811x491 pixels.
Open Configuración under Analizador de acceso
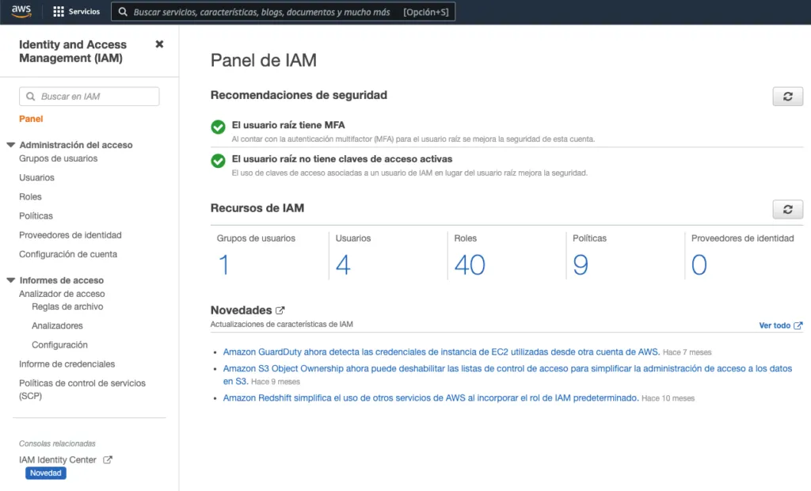click(59, 344)
